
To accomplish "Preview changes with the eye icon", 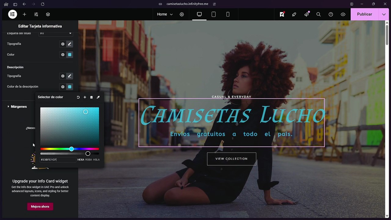I will pyautogui.click(x=343, y=14).
